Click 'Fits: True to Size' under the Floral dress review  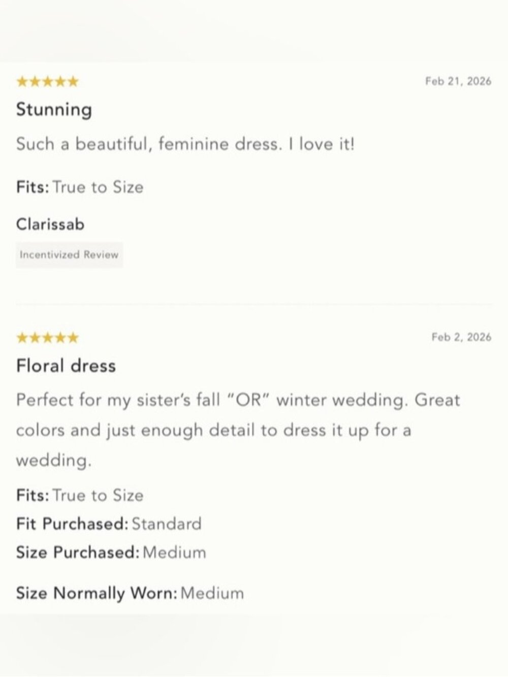(80, 495)
